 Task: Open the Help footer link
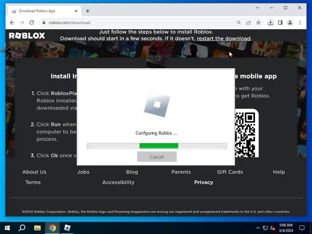(279, 172)
